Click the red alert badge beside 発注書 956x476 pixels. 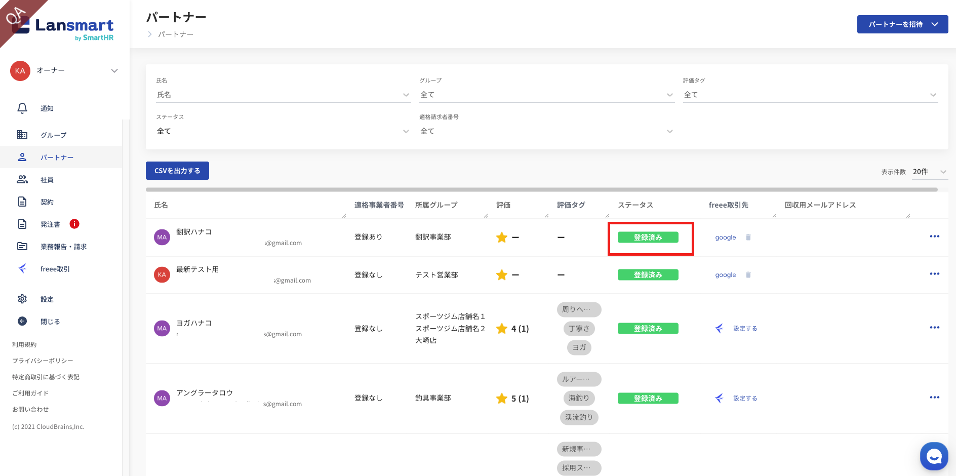(74, 224)
